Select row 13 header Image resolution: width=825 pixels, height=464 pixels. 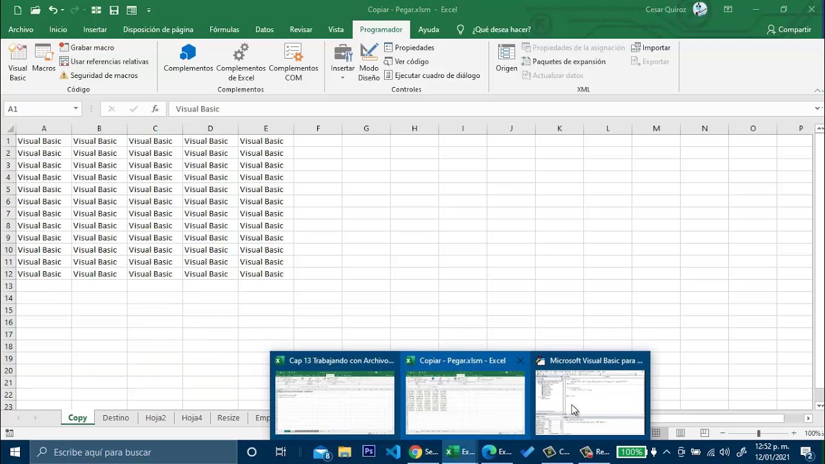coord(8,286)
